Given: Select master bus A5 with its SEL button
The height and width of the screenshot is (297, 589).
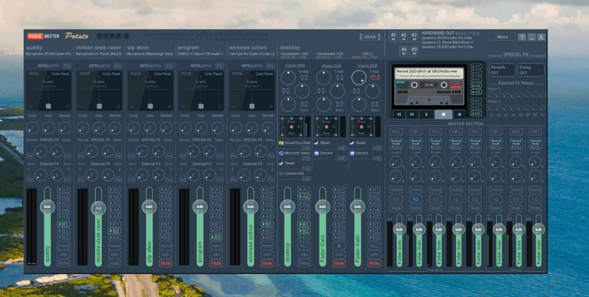Looking at the screenshot, I should coord(475,132).
